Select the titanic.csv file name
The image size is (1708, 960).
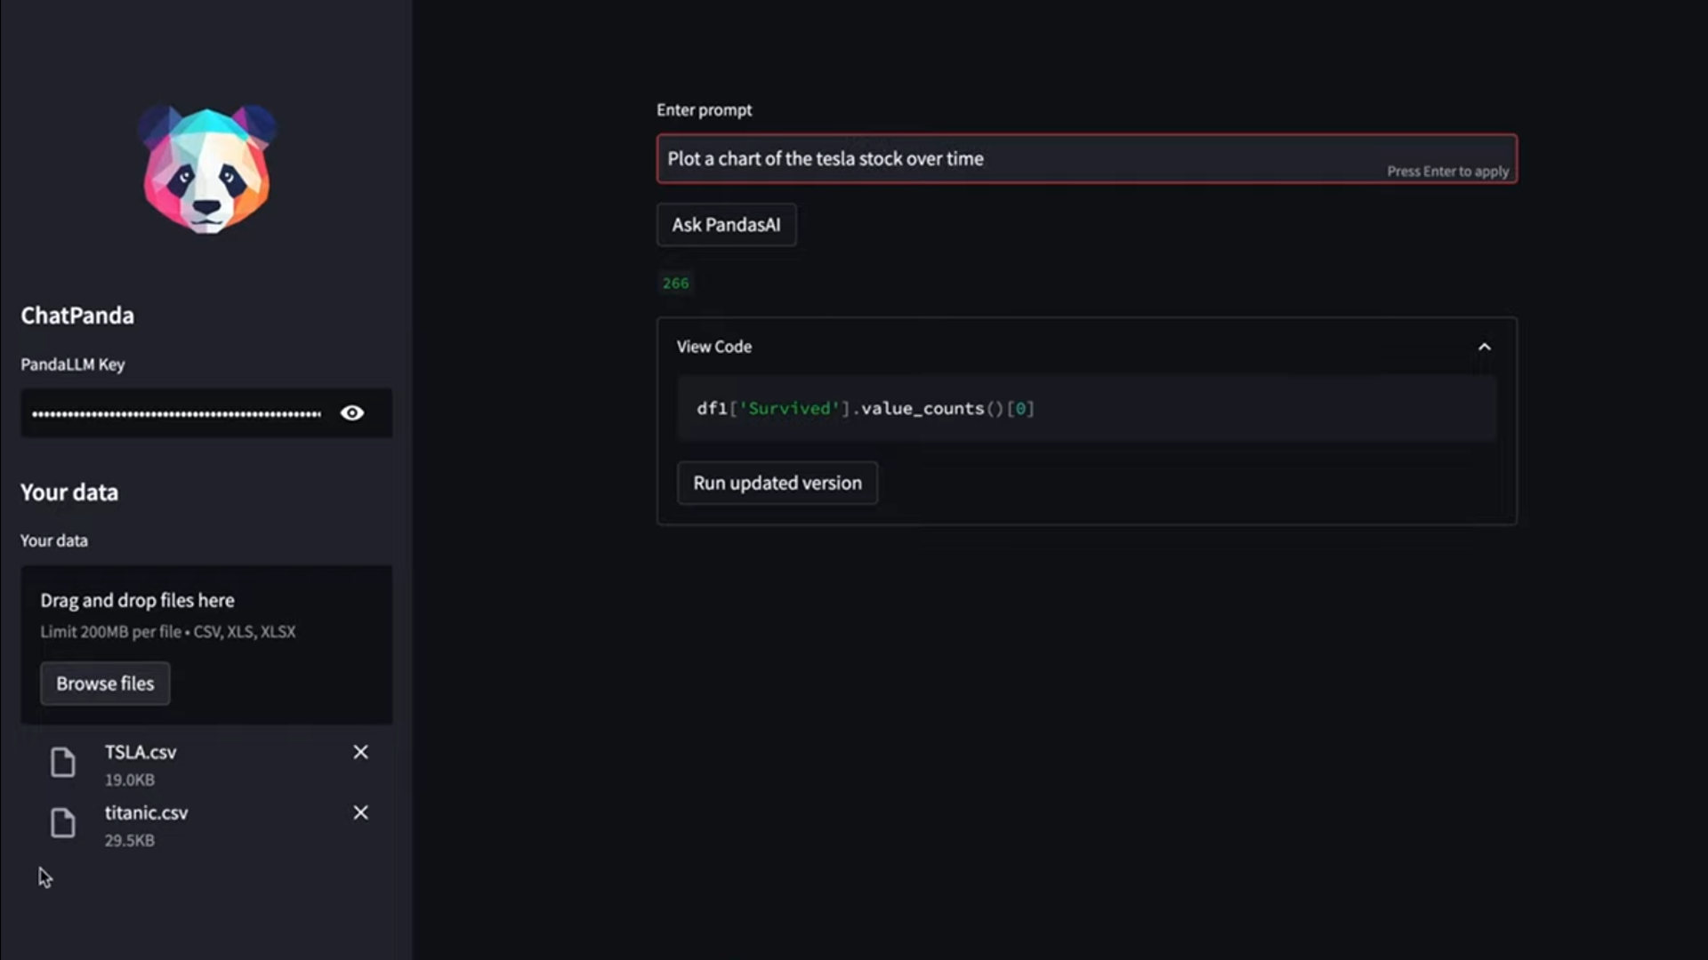[146, 812]
